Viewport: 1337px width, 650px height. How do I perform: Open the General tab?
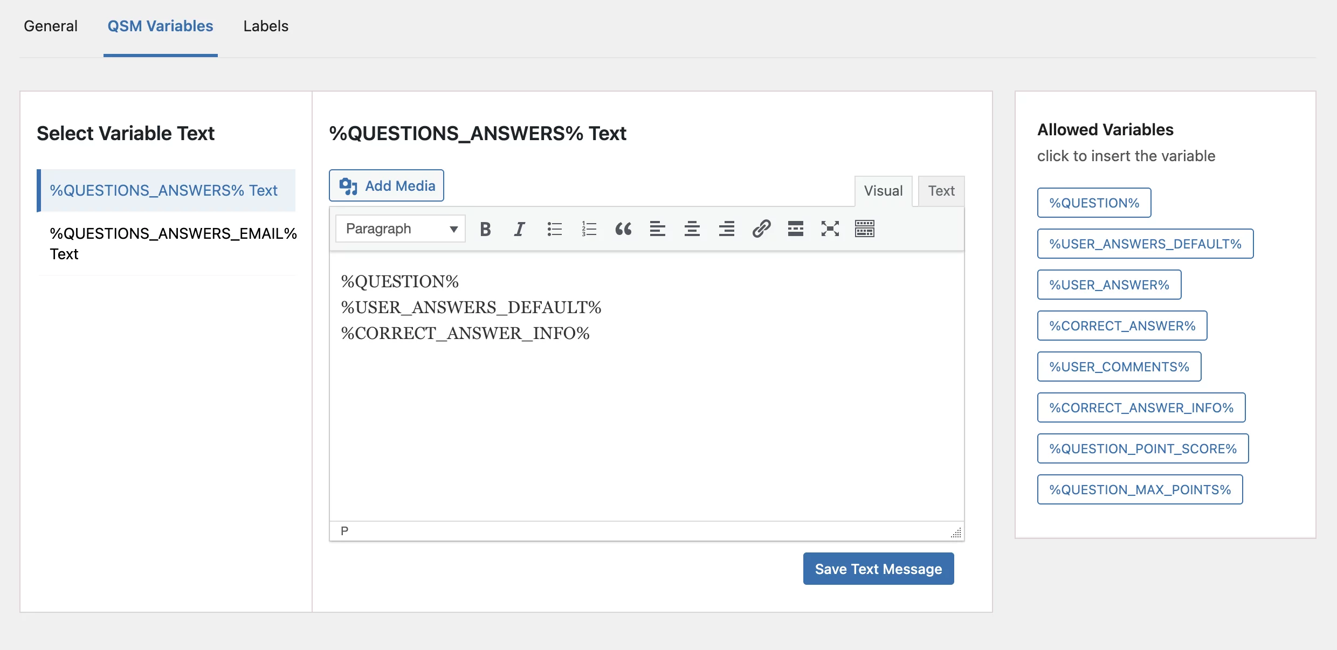pos(51,26)
